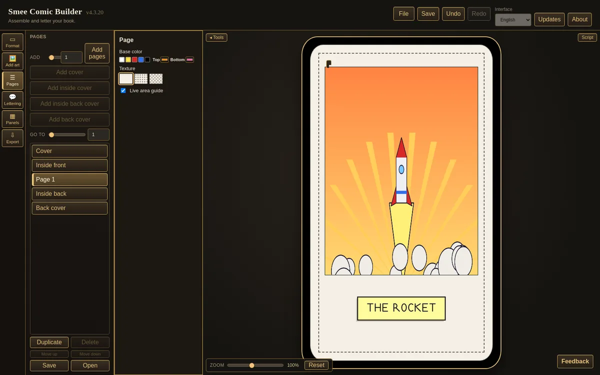Click the GO TO page number field
600x375 pixels.
point(98,134)
